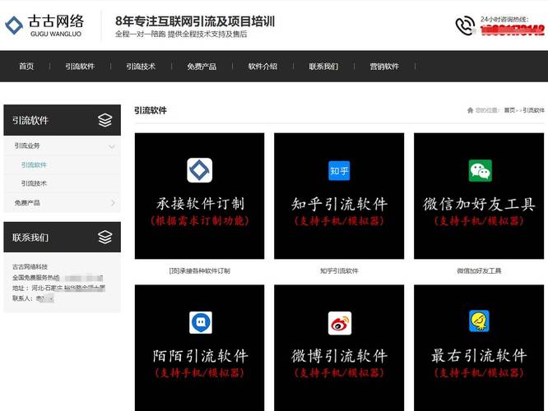548x411 pixels.
Task: Click 首页 in the breadcrumb trail
Action: coord(509,110)
